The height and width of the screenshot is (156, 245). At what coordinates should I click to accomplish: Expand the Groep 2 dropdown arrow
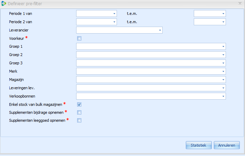point(223,55)
